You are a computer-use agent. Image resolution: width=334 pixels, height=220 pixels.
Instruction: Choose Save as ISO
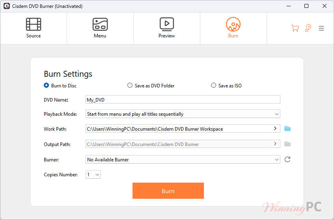[226, 85]
